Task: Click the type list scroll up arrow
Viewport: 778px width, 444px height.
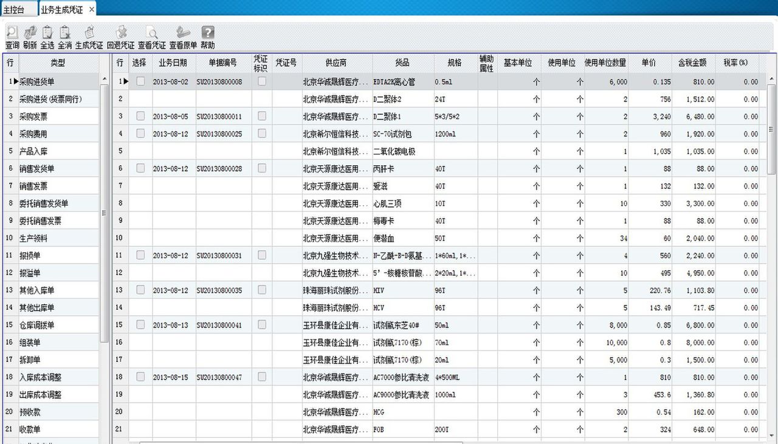Action: pos(104,79)
